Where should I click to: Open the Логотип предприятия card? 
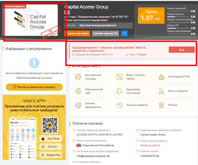[92, 105]
